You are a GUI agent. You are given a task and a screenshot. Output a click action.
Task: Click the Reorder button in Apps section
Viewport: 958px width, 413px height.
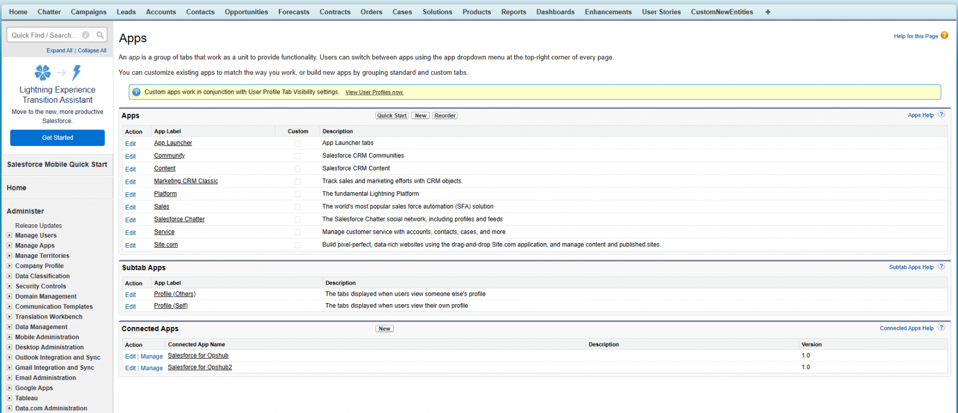(x=445, y=115)
